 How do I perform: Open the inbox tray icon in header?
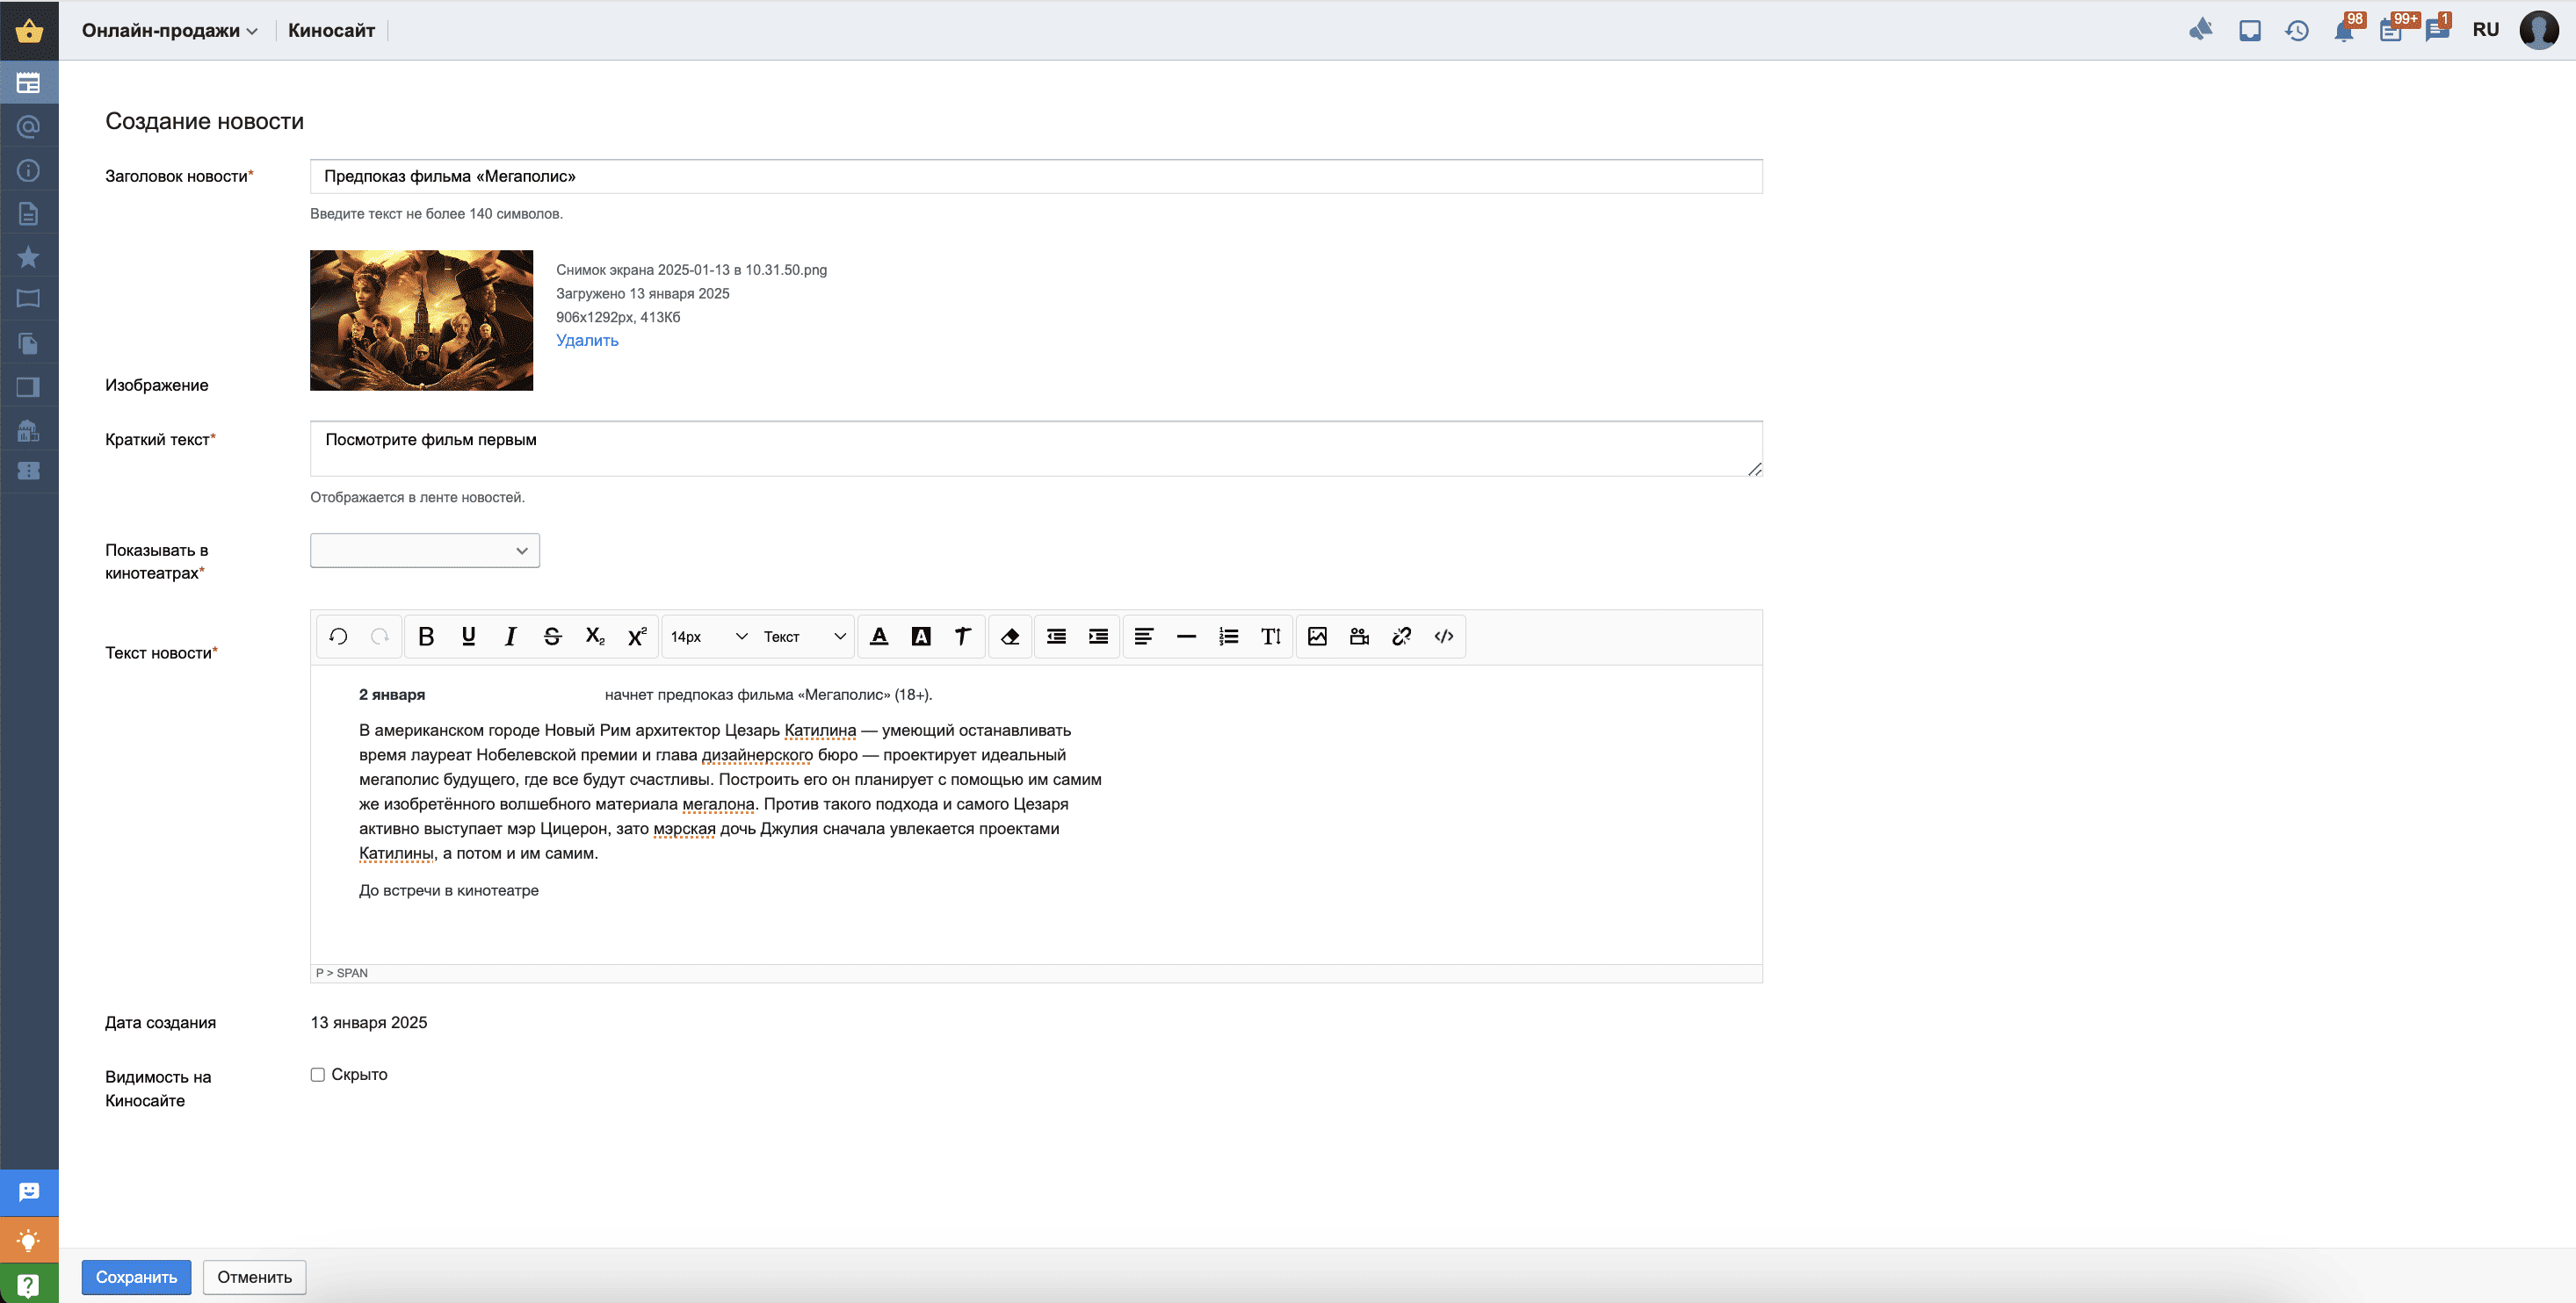point(2250,30)
